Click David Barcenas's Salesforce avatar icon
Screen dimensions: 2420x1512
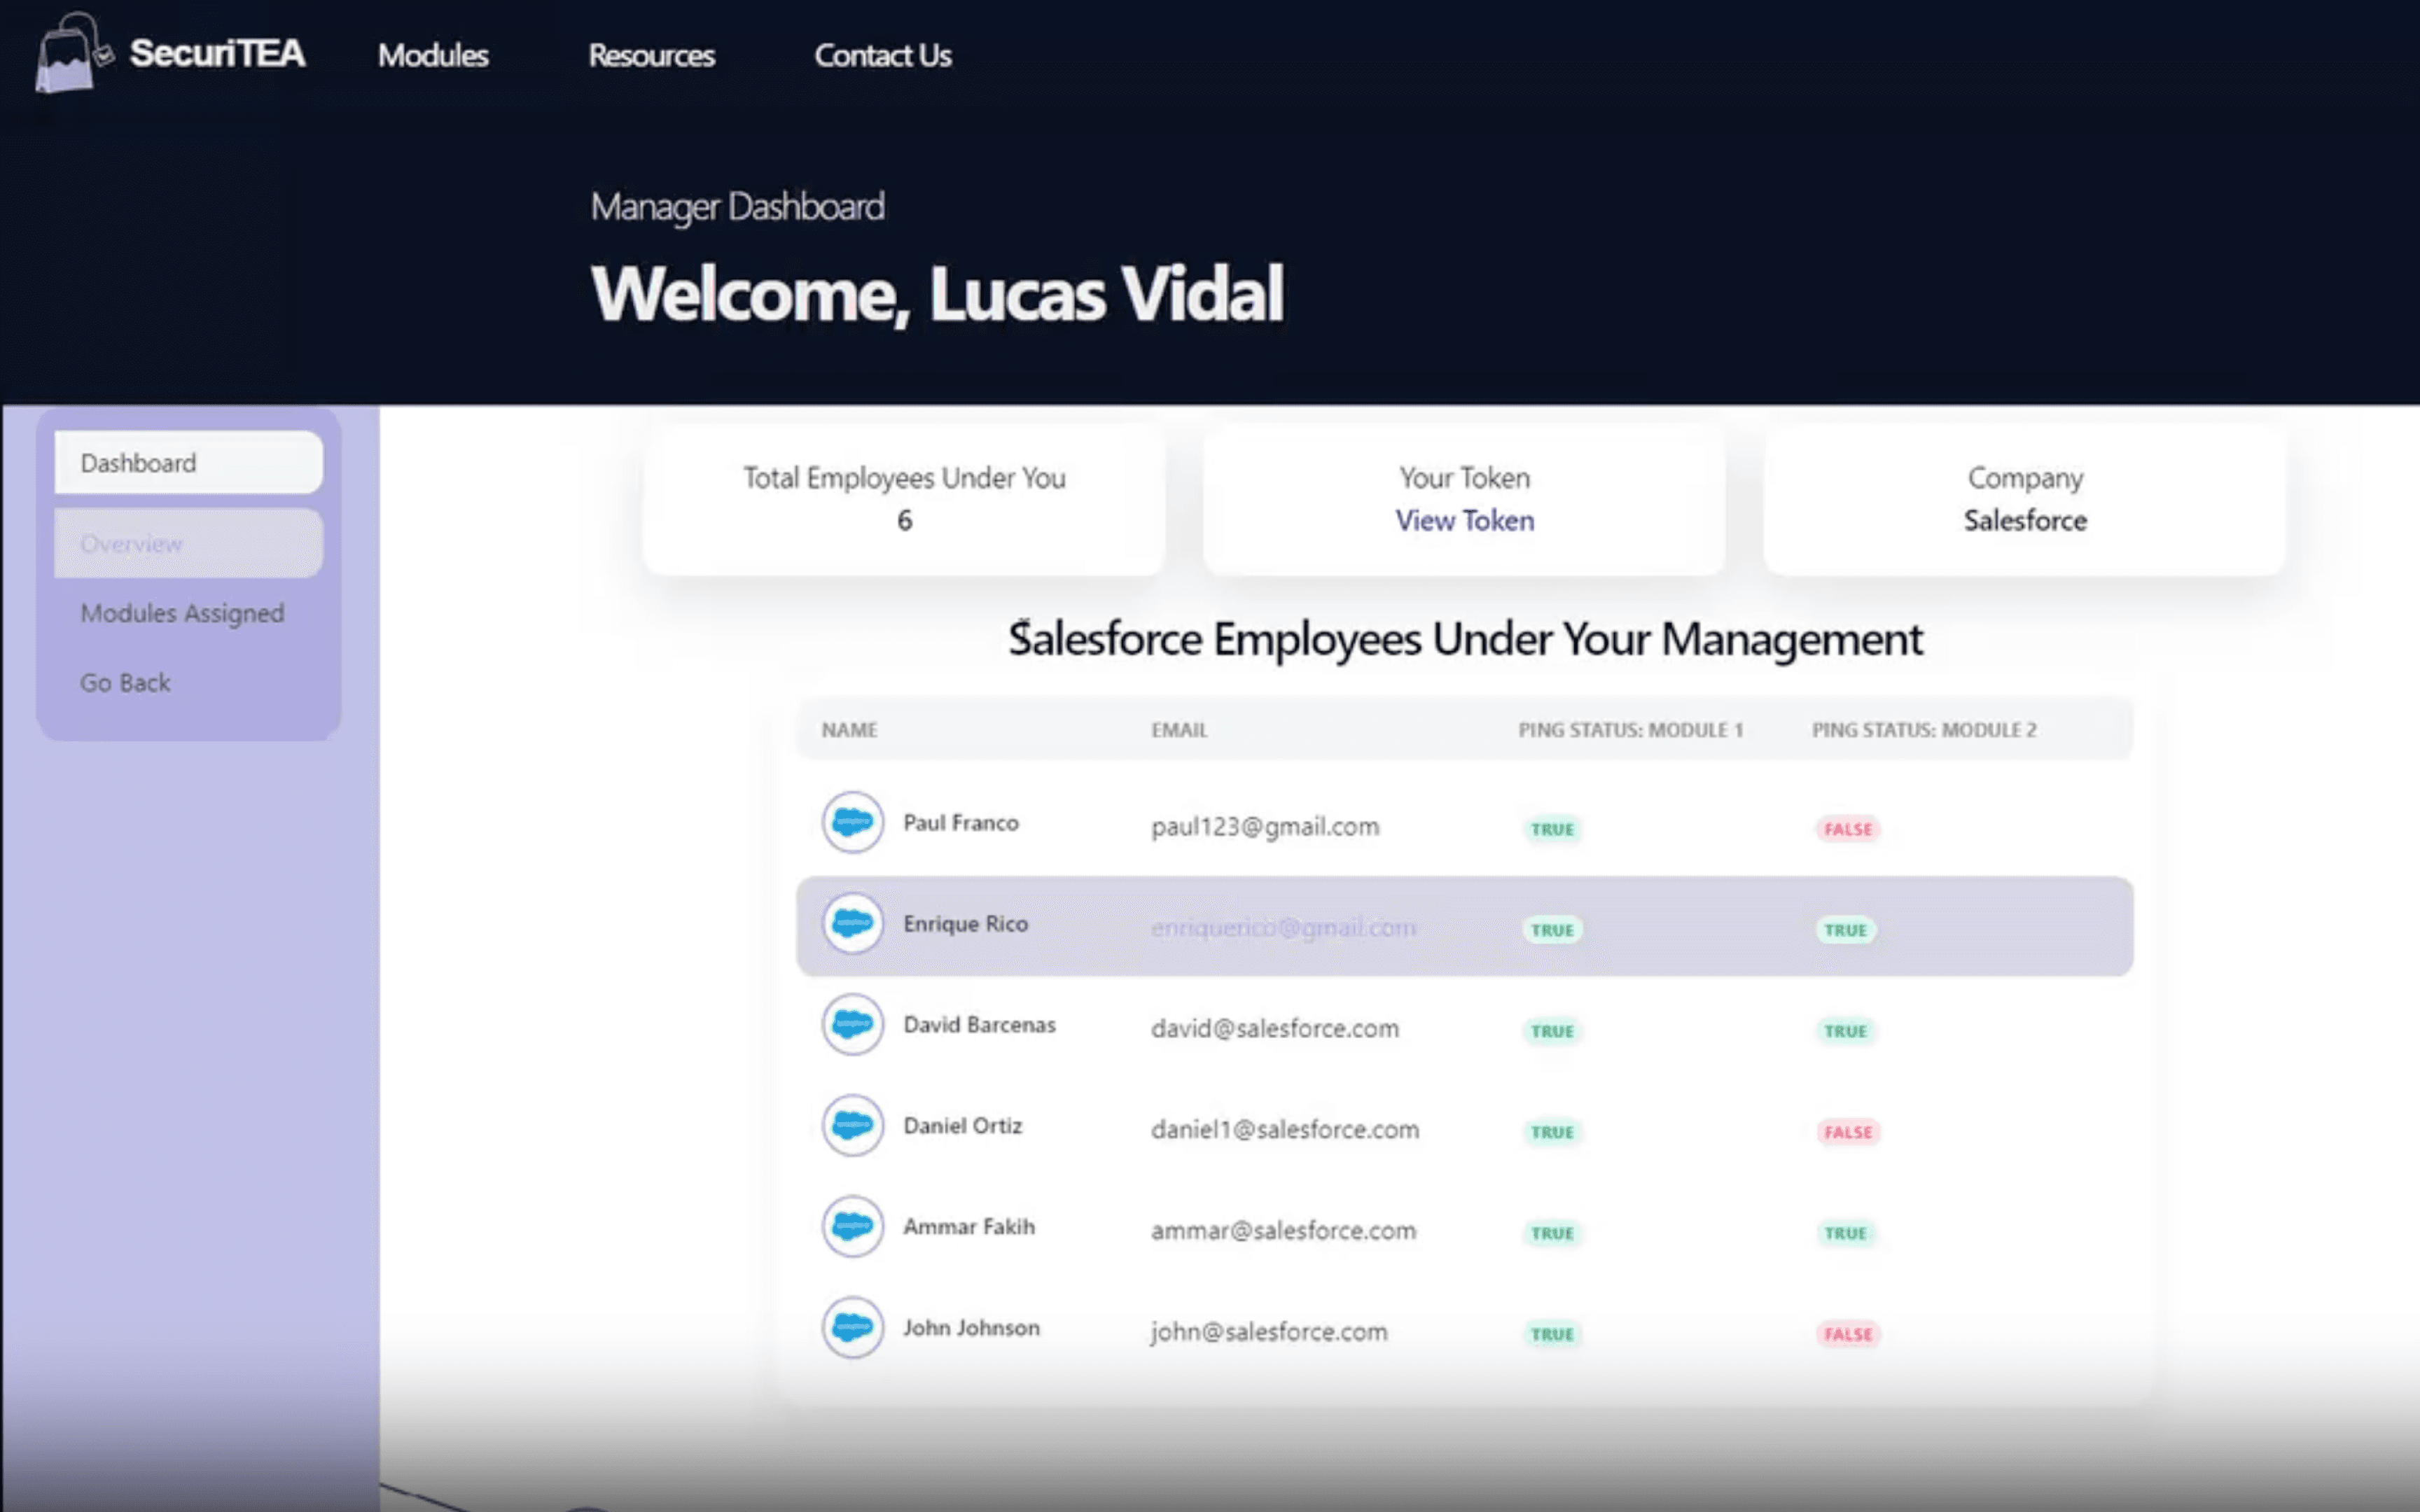point(852,1025)
